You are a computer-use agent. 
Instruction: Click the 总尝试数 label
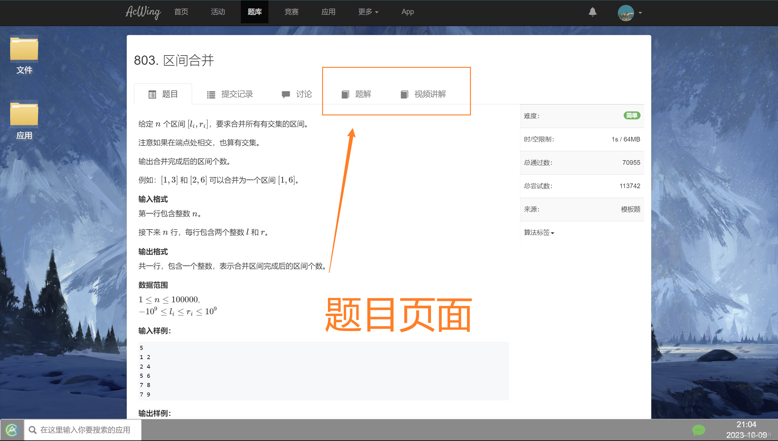(x=538, y=186)
